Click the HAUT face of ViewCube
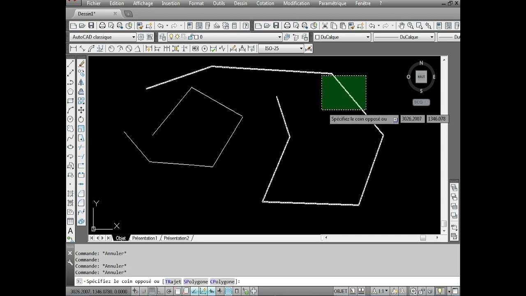The image size is (526, 296). 421,77
